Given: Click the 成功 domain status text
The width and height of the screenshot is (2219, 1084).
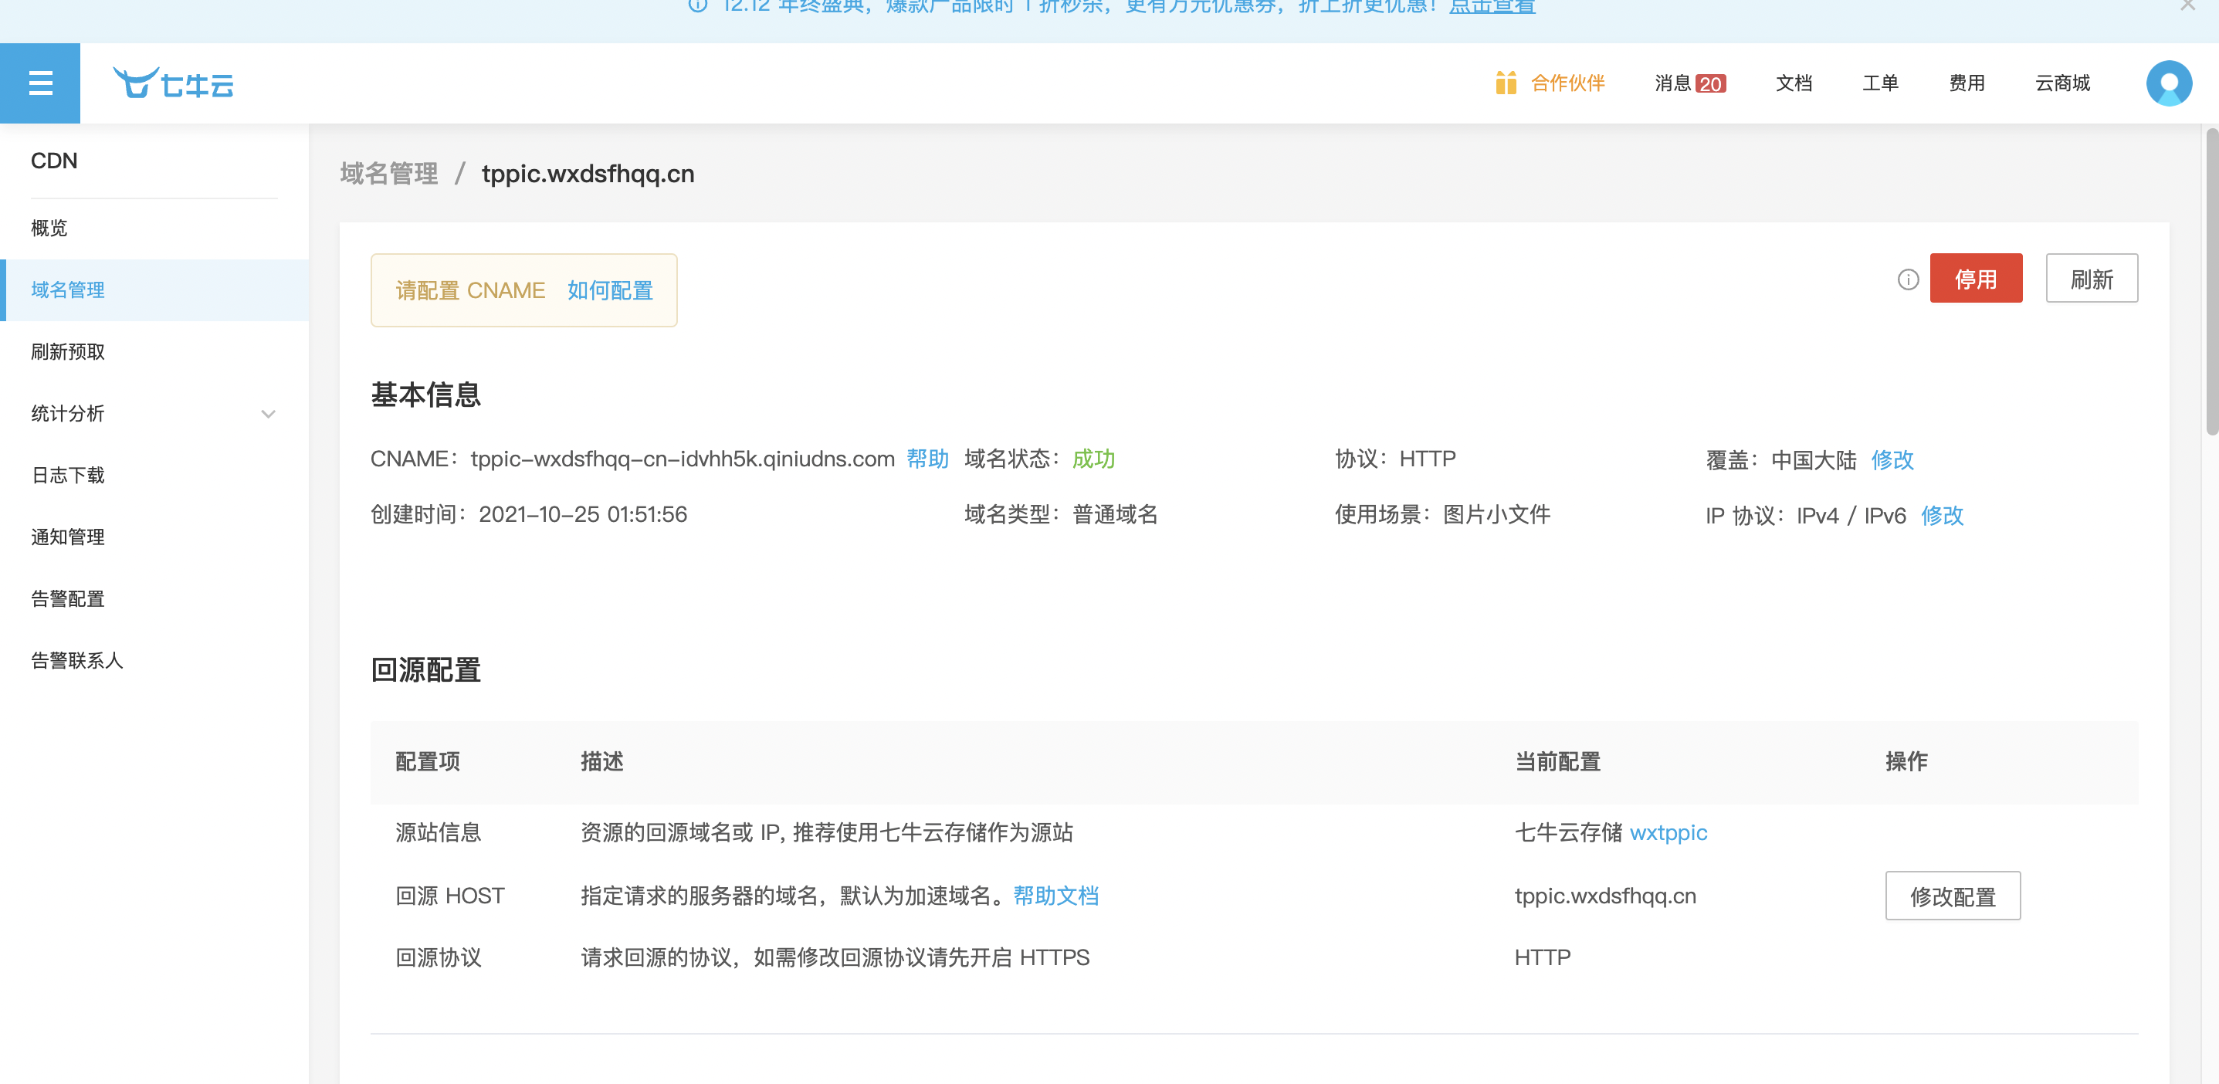Looking at the screenshot, I should click(1093, 459).
